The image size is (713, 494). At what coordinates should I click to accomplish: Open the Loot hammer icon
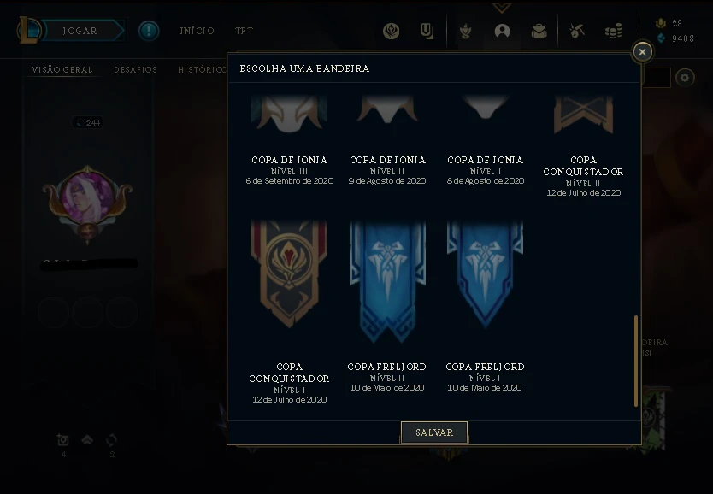576,31
